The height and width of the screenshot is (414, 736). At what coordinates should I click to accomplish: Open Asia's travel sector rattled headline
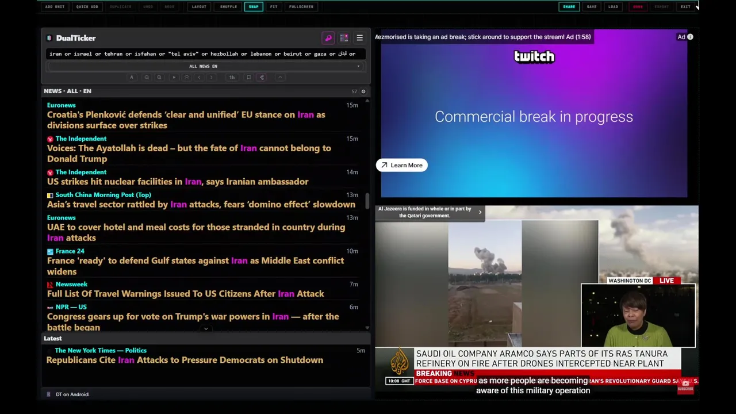[201, 204]
